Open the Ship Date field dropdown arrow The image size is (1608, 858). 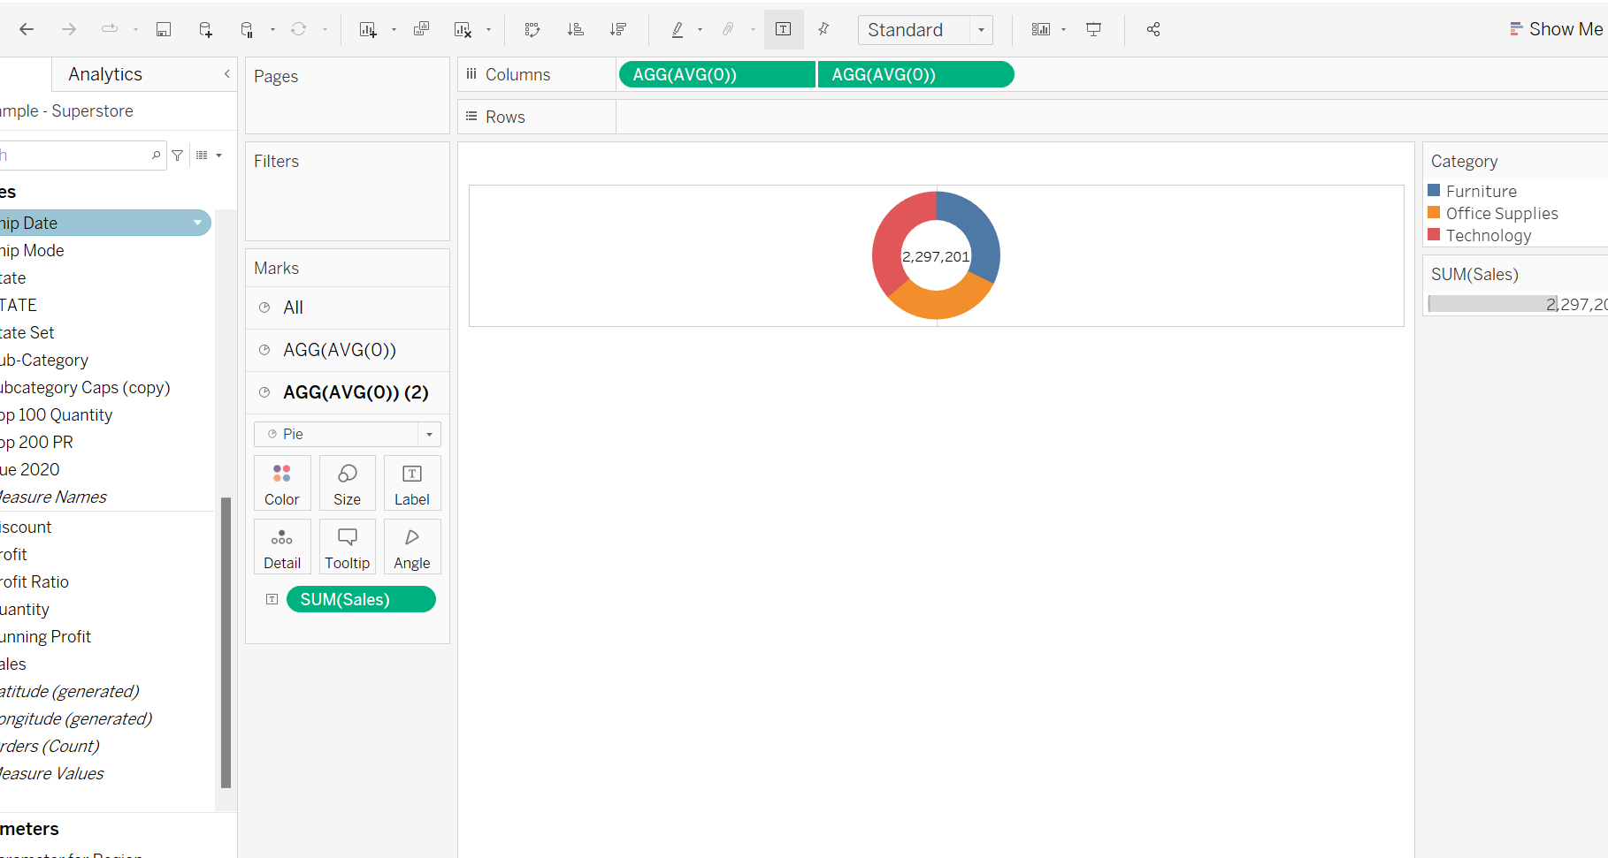(197, 223)
